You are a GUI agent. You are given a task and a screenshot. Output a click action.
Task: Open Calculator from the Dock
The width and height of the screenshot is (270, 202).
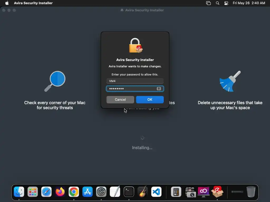pos(176,192)
